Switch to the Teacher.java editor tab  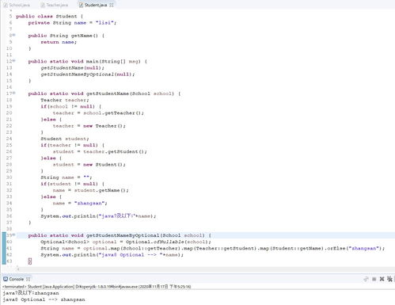point(55,5)
